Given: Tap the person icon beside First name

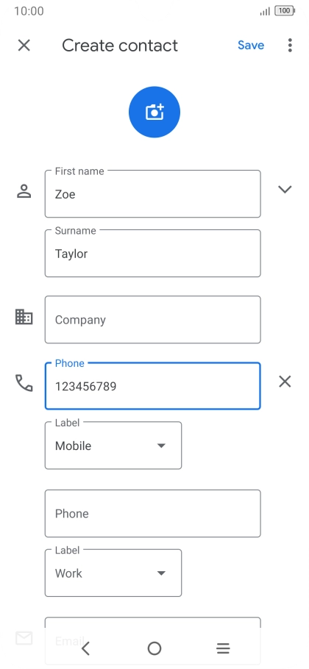Looking at the screenshot, I should pos(24,191).
